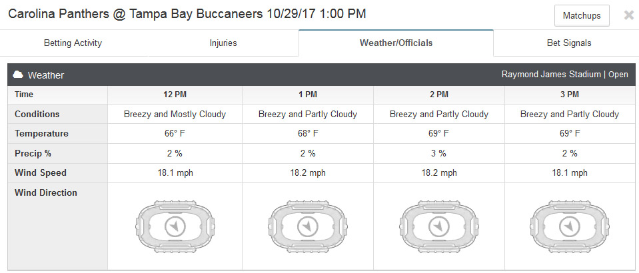
Task: Click the Wind Direction row label
Action: point(45,192)
